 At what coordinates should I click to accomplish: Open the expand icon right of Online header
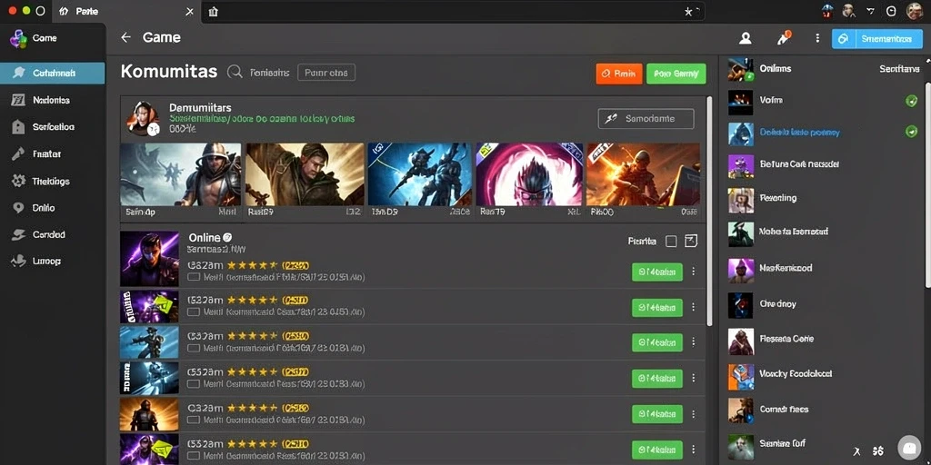point(691,241)
